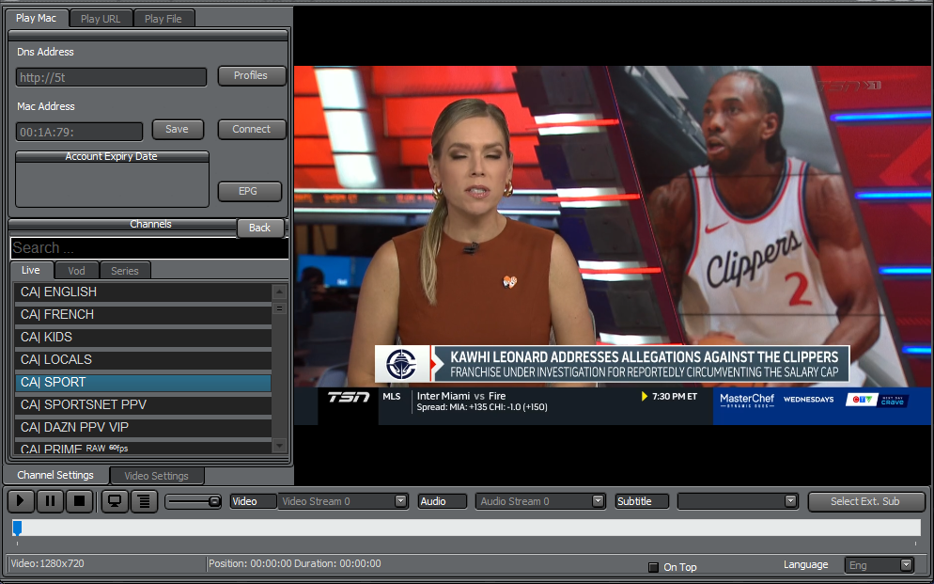This screenshot has height=584, width=934.
Task: Click the blue seek bar marker
Action: point(16,529)
